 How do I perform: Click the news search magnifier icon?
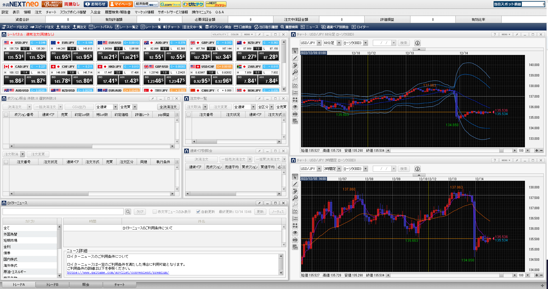pos(128,212)
